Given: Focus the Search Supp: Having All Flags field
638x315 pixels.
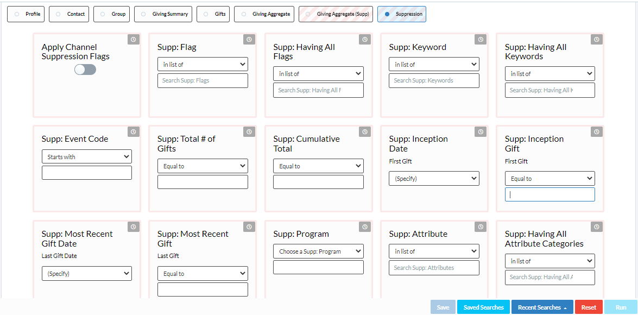Looking at the screenshot, I should tap(318, 90).
